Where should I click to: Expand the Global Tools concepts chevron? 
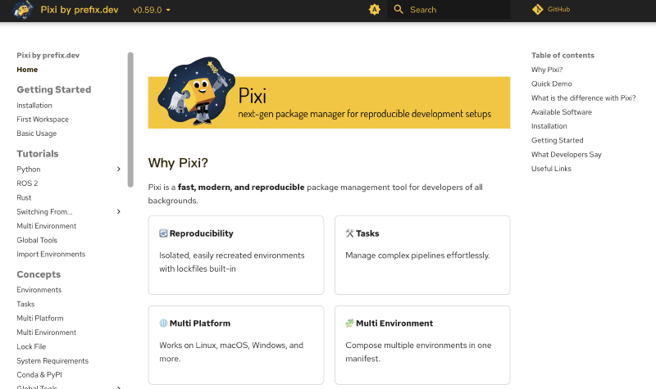pos(119,387)
